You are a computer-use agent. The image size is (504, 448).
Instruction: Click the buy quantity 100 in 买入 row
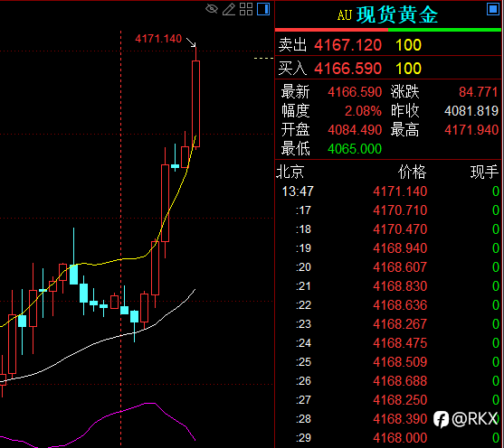point(408,69)
